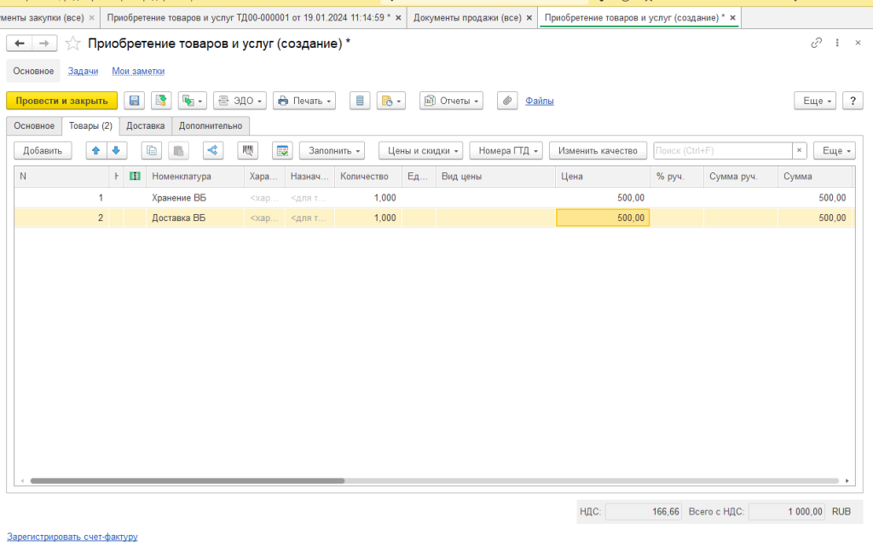Move the row down with blue arrow
Viewport: 873px width, 546px height.
[116, 150]
